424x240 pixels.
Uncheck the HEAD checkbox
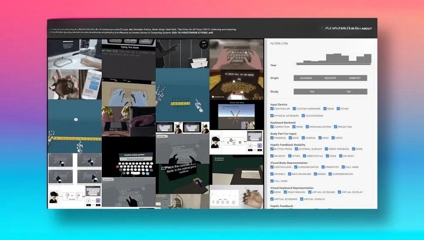320,138
